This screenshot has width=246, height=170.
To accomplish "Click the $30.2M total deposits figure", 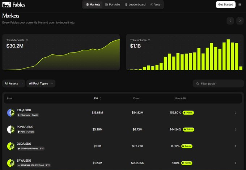I will pyautogui.click(x=15, y=46).
